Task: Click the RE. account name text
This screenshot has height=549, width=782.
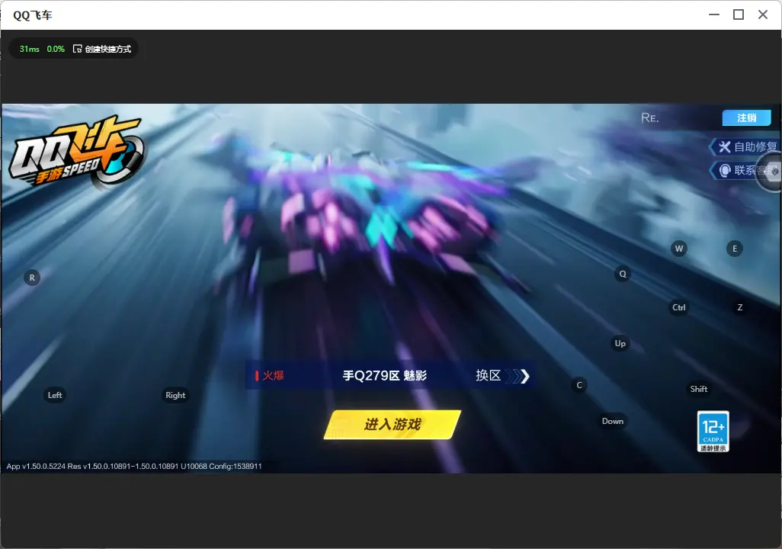Action: tap(650, 117)
